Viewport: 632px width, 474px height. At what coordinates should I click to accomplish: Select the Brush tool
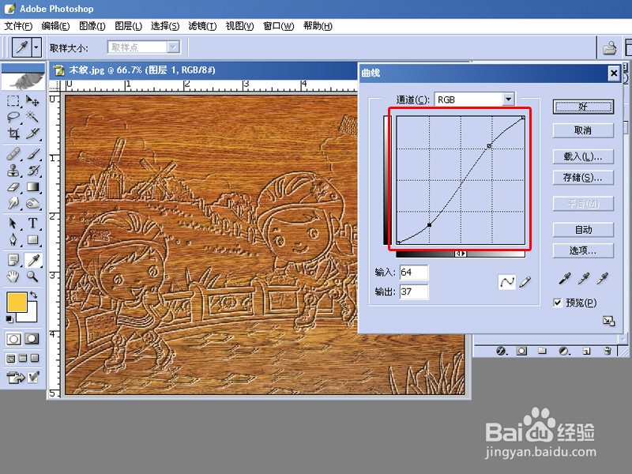pos(32,153)
